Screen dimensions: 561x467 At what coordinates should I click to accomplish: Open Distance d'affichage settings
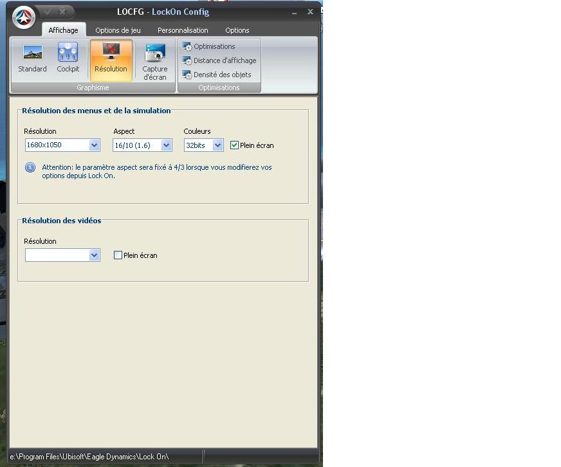click(219, 60)
